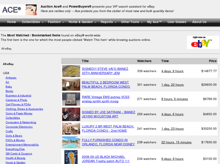Open Cameras & Photo category
This screenshot has height=164, width=220.
coord(16,100)
